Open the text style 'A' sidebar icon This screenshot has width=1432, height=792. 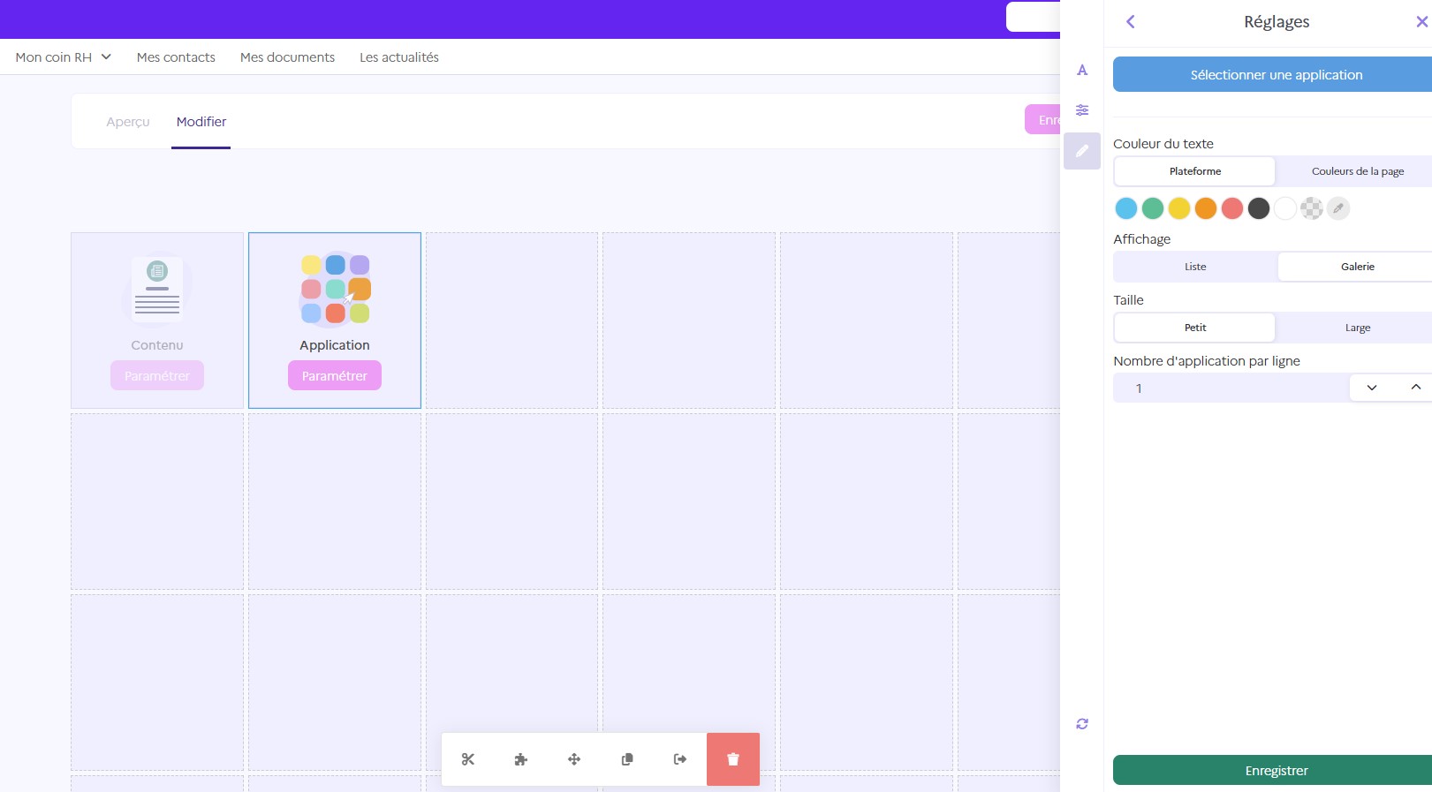click(1082, 71)
